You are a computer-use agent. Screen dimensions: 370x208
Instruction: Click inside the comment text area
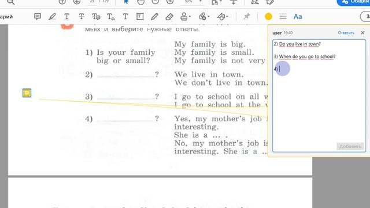(x=319, y=96)
